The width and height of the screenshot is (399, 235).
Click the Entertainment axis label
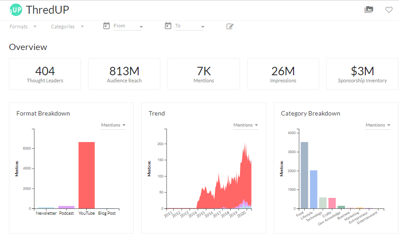[368, 218]
